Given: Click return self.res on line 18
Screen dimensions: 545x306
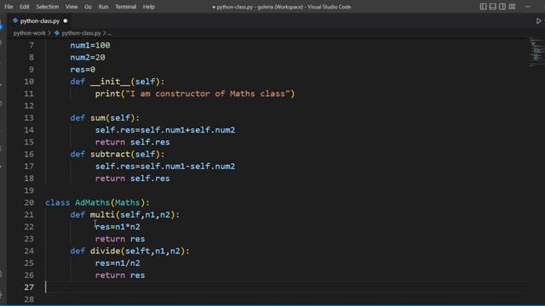Looking at the screenshot, I should [133, 178].
